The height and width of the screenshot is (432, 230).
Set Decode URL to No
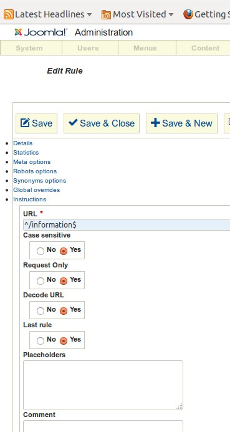(41, 311)
